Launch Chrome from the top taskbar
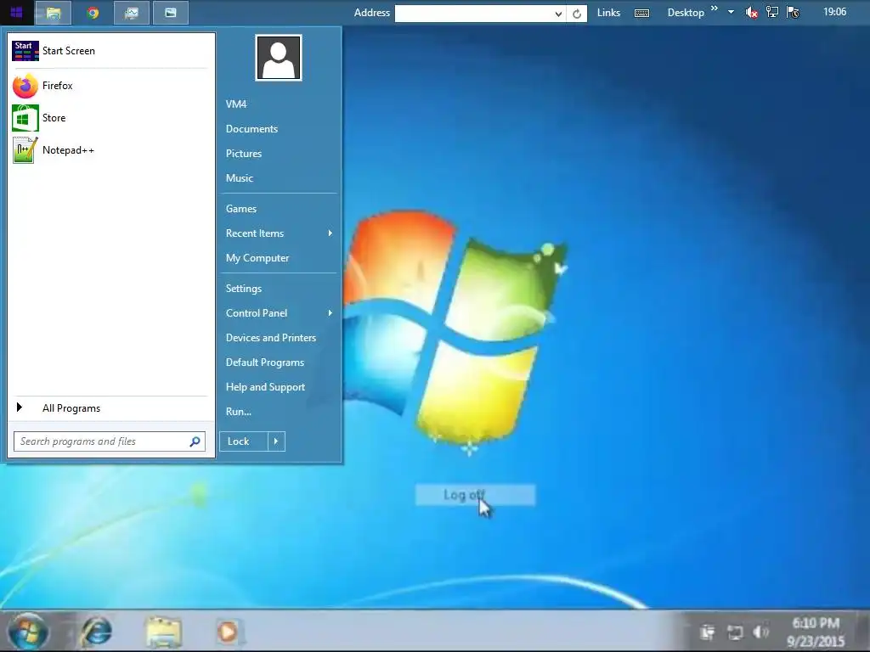Screen dimensions: 870x652 (93, 13)
